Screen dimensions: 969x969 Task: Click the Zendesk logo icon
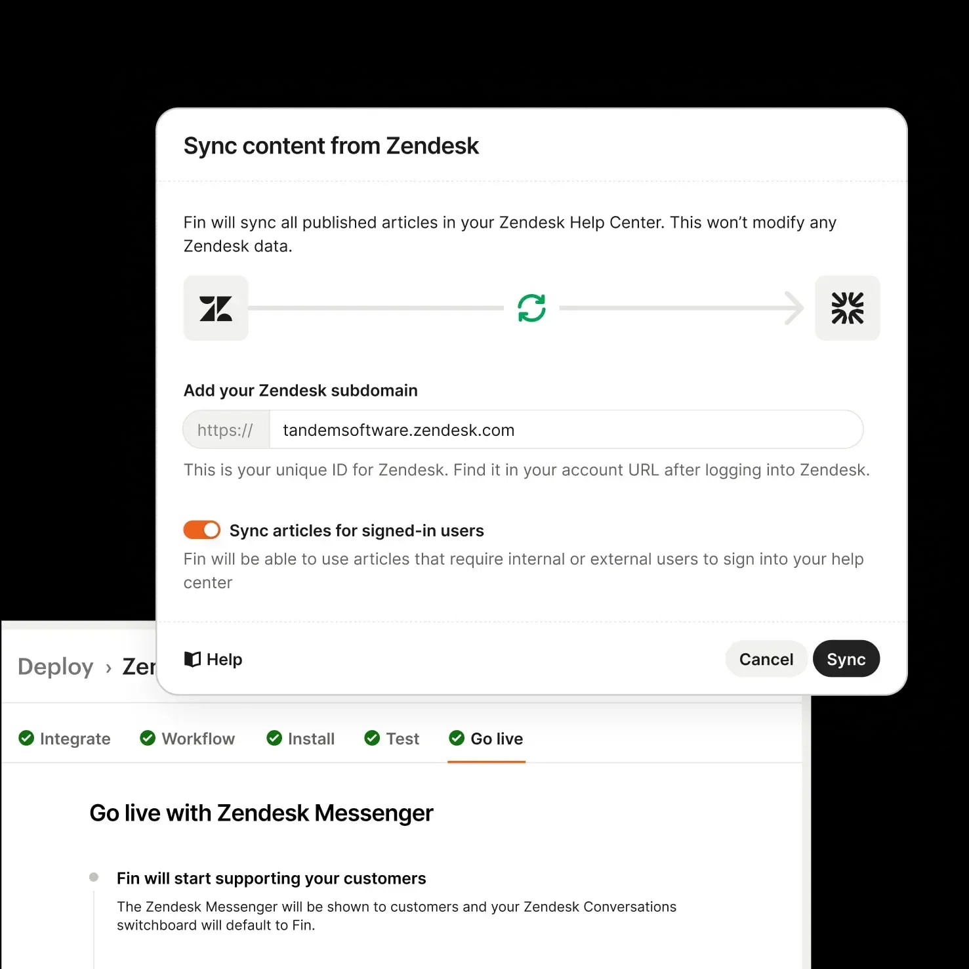coord(216,308)
